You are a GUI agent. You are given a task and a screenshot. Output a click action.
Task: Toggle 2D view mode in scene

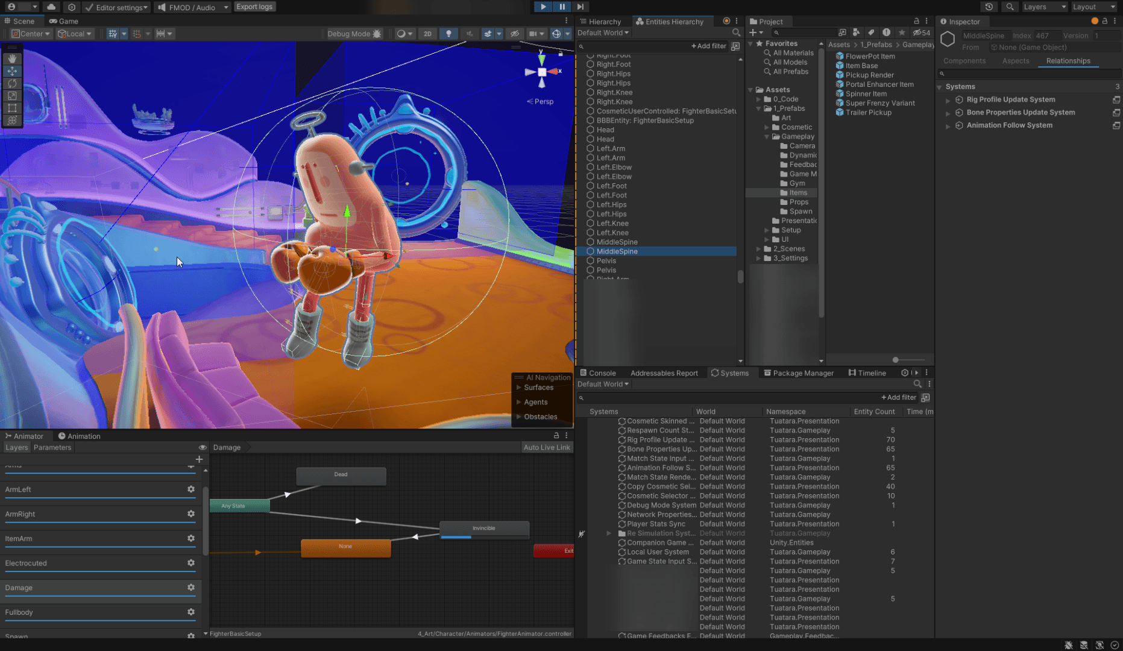pos(427,34)
